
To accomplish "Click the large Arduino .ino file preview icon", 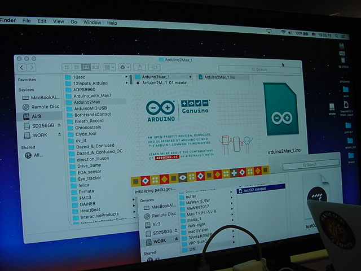I will (281, 109).
